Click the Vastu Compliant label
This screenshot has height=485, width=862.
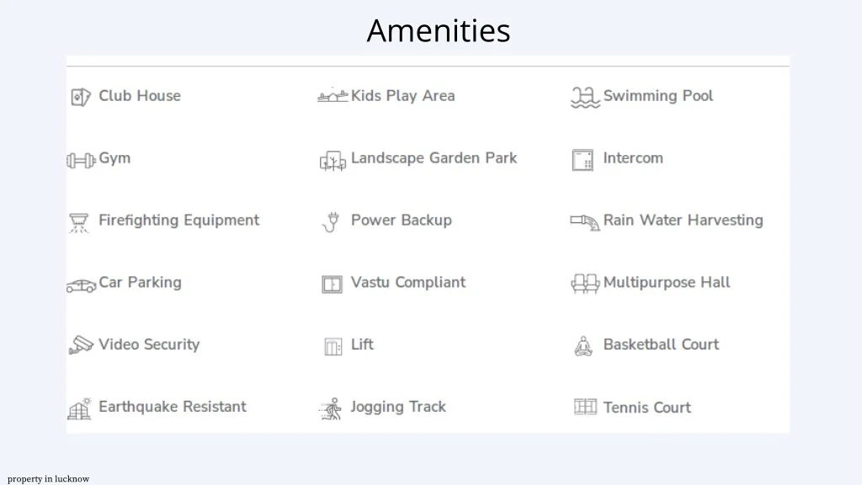(407, 283)
